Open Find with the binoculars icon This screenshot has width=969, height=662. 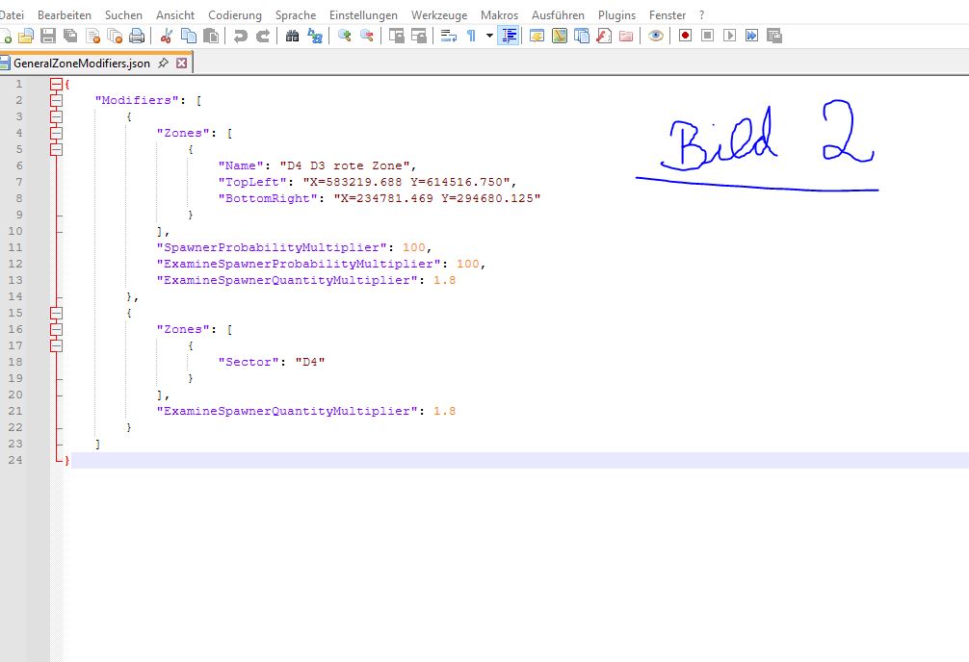pos(293,36)
